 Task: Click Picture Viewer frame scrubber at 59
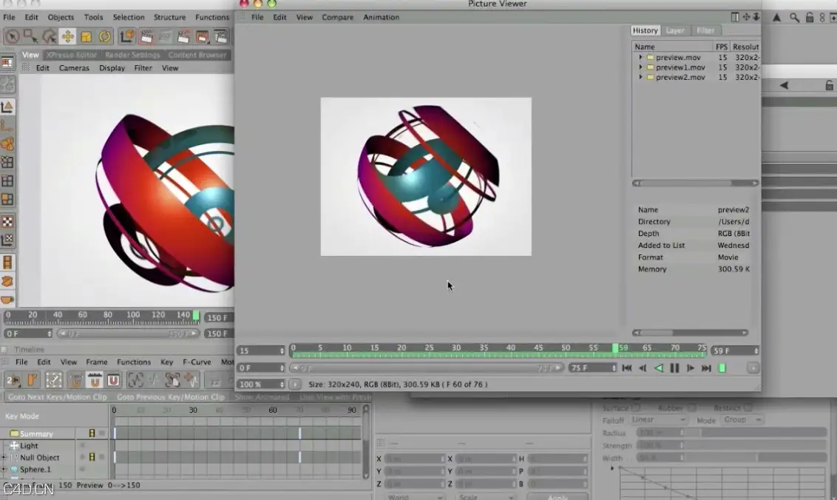(615, 348)
